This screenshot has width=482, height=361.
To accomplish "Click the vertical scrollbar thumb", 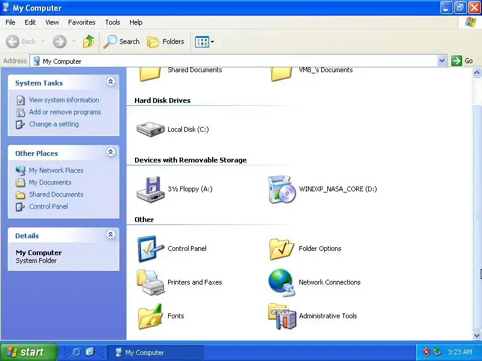I will (x=477, y=217).
